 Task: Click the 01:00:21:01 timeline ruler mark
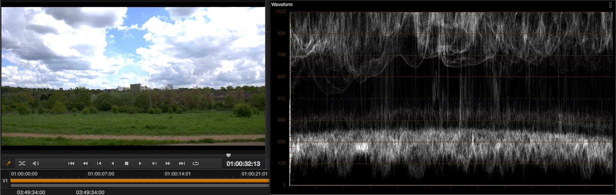pyautogui.click(x=254, y=174)
